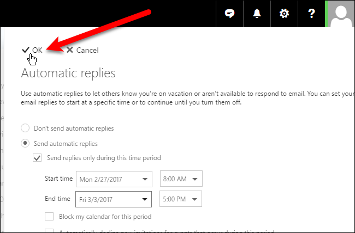Select Don't send automatic replies

pyautogui.click(x=25, y=128)
